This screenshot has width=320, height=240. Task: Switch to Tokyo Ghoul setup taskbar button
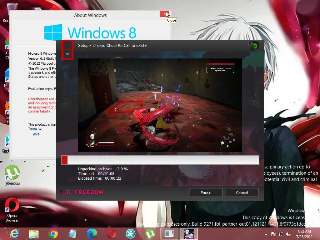coord(189,234)
